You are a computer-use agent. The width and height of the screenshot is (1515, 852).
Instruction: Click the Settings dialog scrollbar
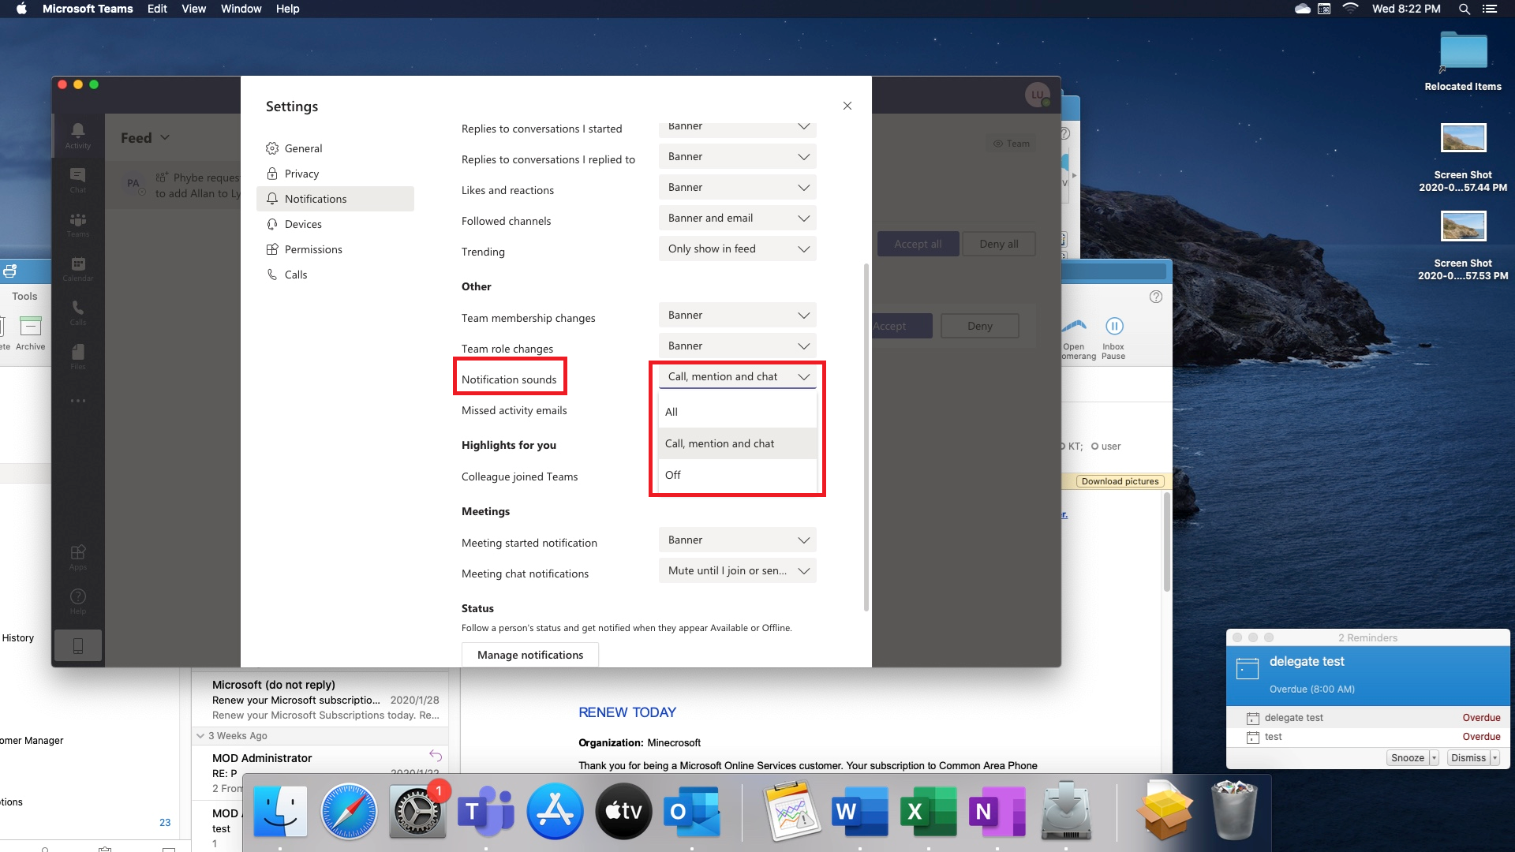click(866, 437)
